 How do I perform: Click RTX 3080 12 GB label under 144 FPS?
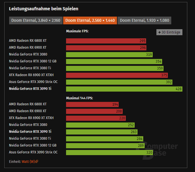point(33,145)
